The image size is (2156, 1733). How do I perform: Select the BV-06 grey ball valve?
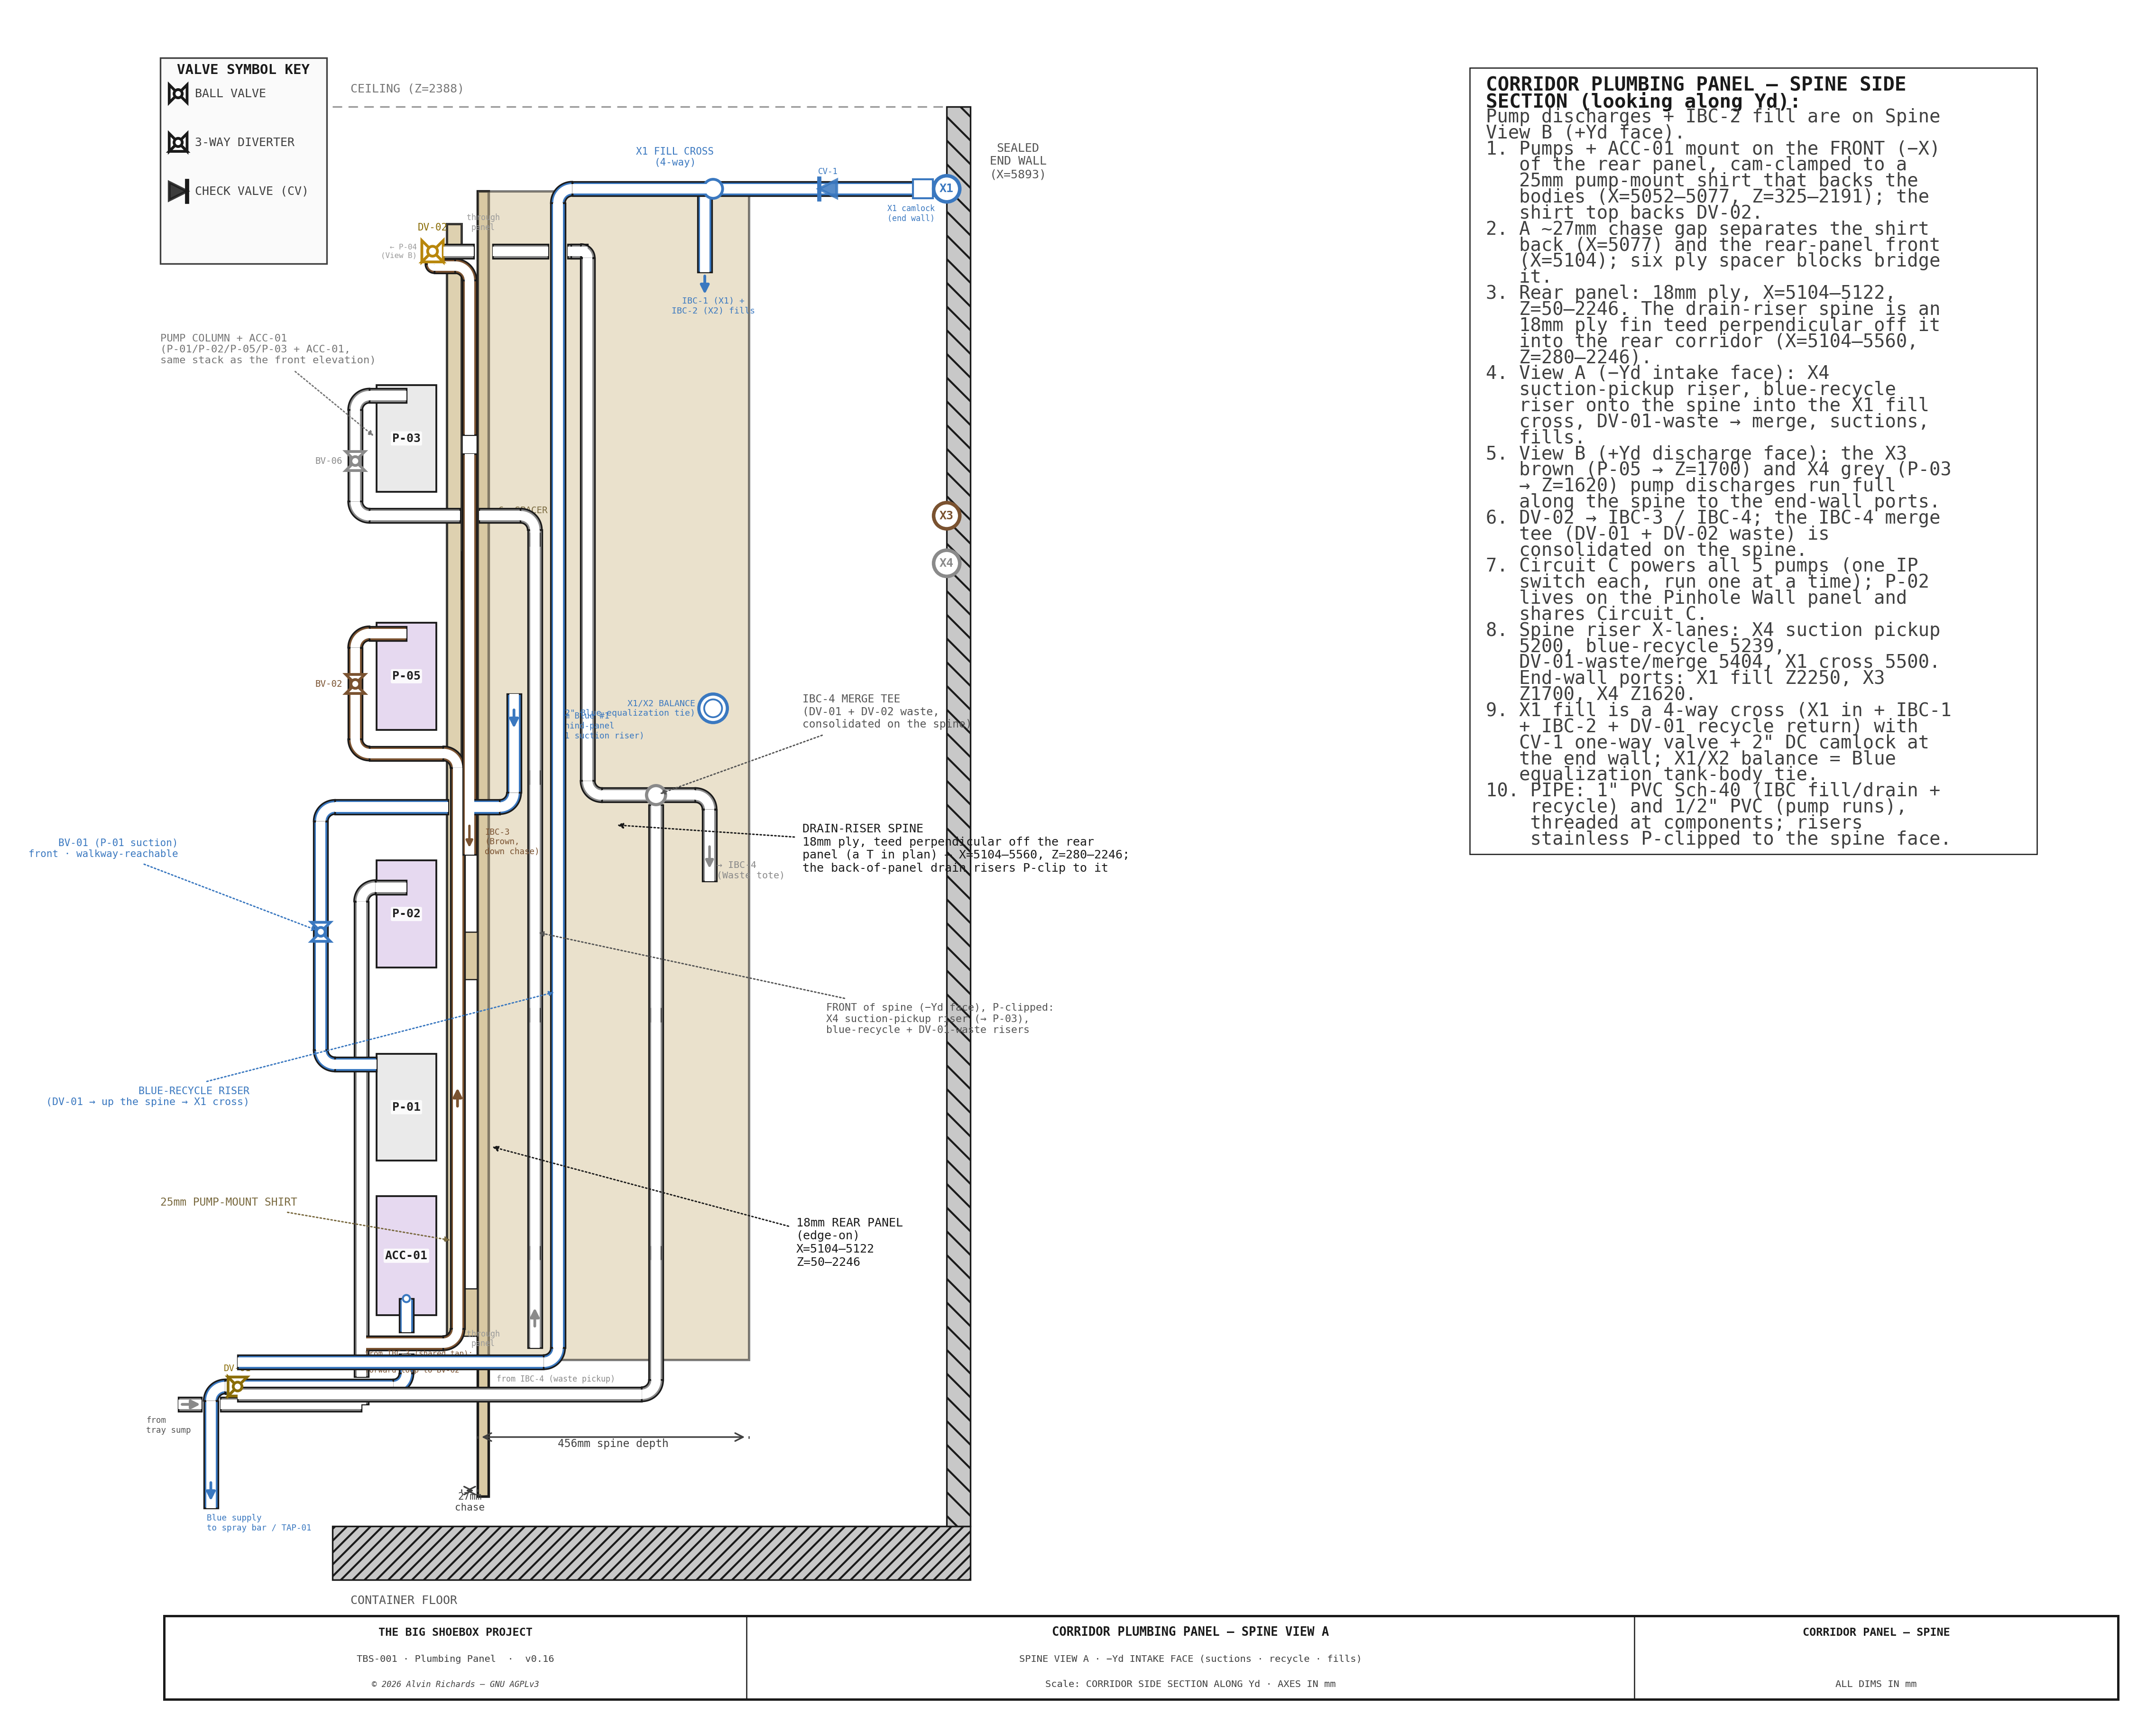(355, 461)
